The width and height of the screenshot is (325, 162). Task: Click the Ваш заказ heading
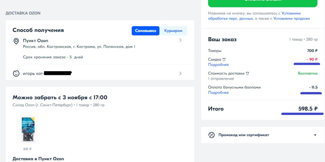(222, 39)
